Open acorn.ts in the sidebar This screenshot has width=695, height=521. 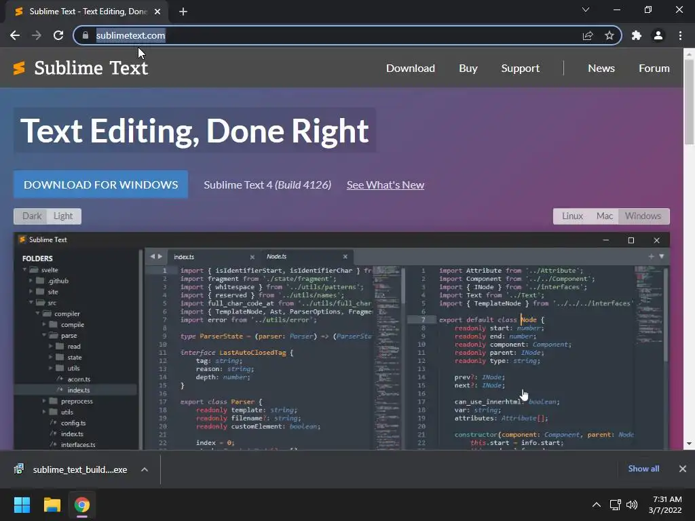click(79, 379)
